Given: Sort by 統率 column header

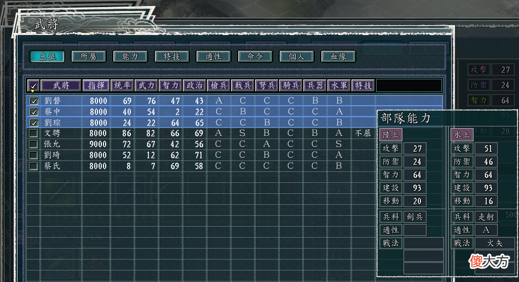Looking at the screenshot, I should click(122, 86).
